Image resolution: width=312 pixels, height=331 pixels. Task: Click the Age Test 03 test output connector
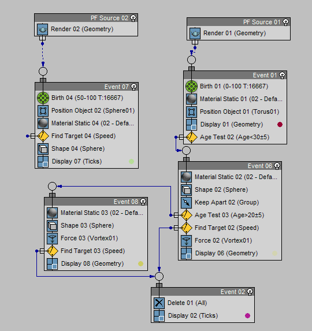[x=176, y=215]
